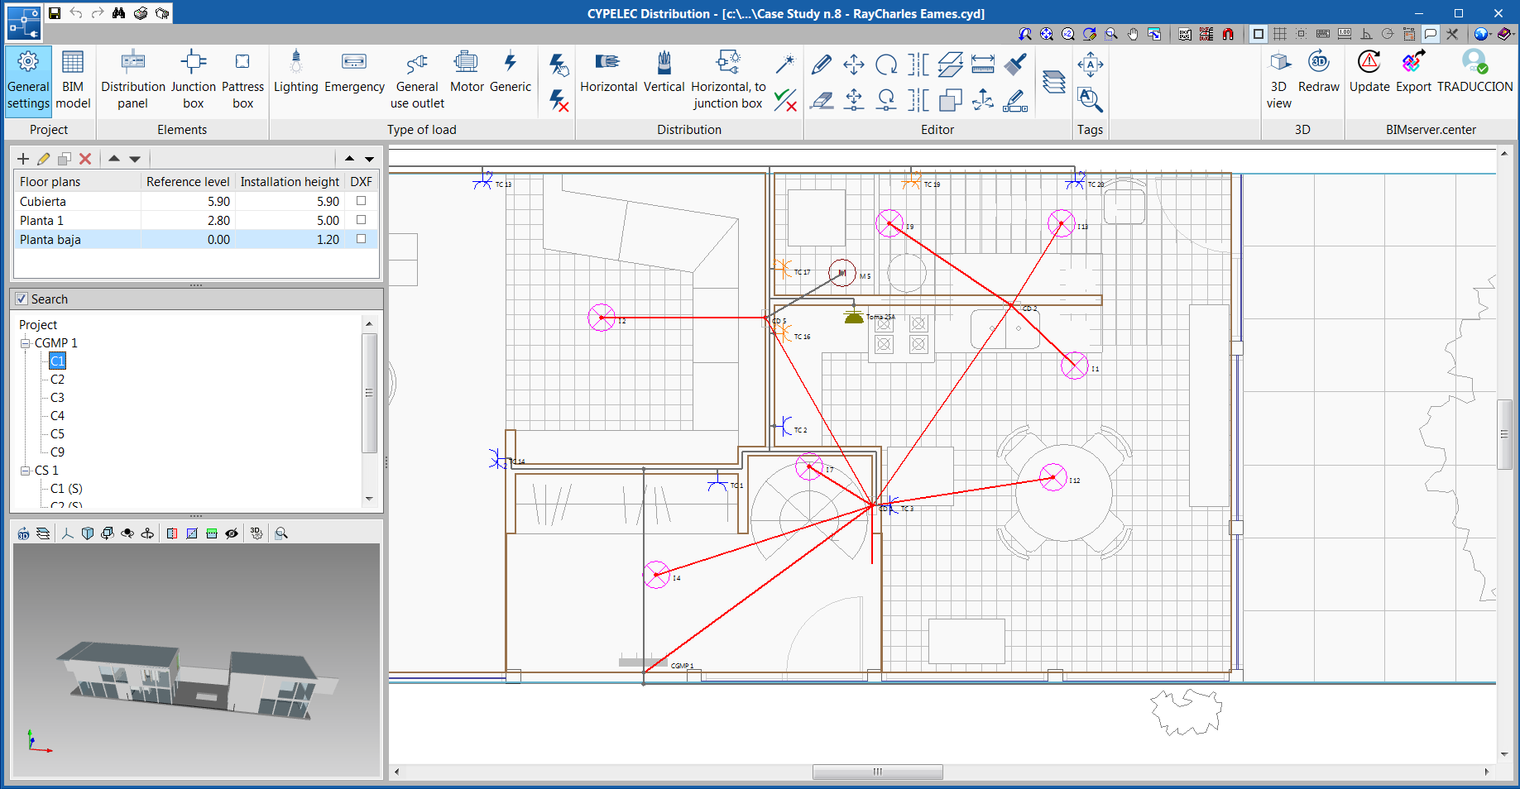
Task: Toggle DXF checkbox for Cubierta
Action: (361, 201)
